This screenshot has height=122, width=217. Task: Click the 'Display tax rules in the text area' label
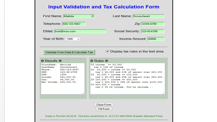point(137,51)
